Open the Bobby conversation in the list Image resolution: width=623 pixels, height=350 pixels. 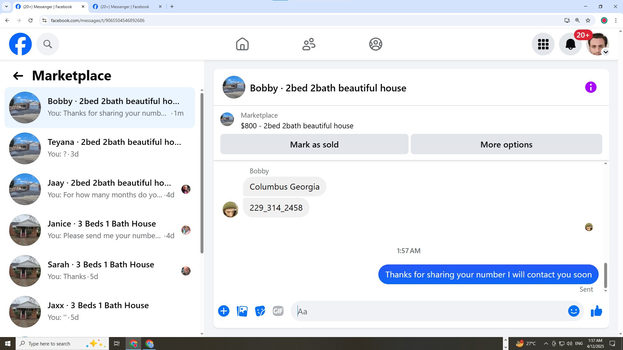coord(100,108)
